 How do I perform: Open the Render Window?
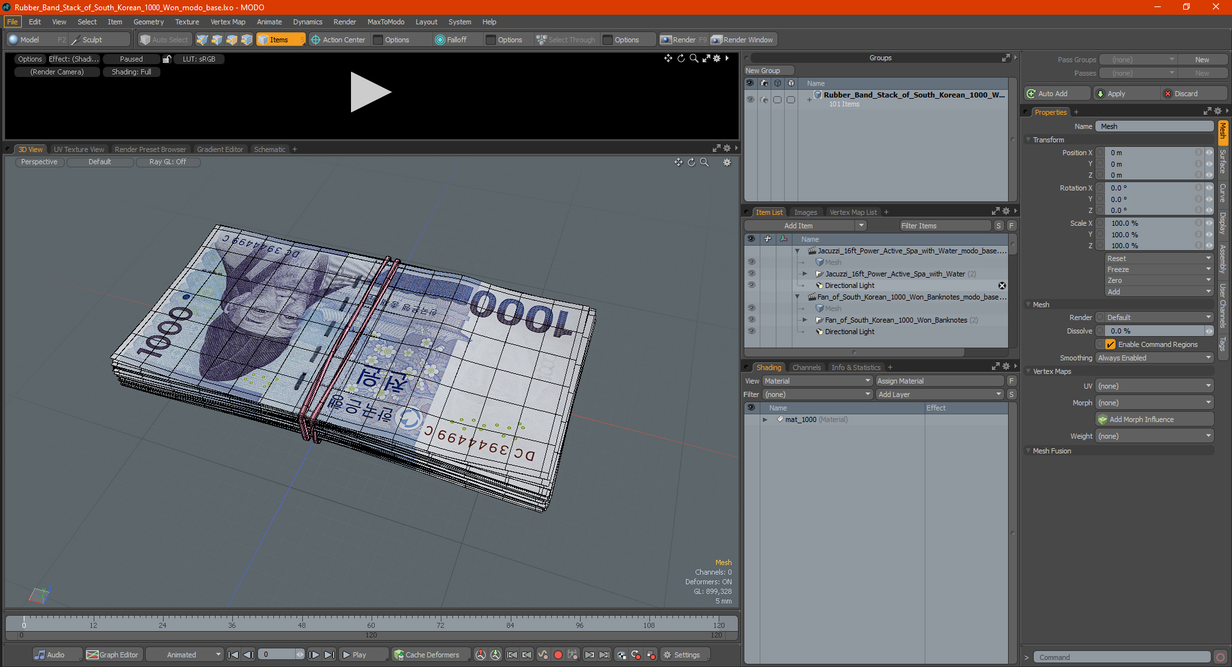(x=742, y=40)
